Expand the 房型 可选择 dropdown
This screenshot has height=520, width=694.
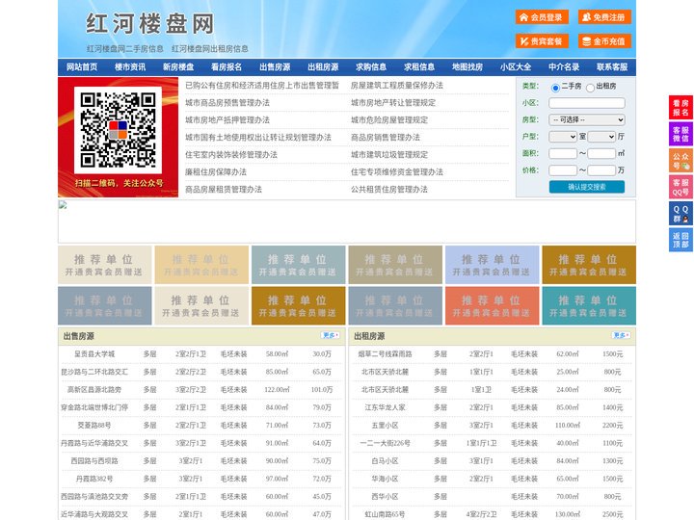(x=587, y=119)
